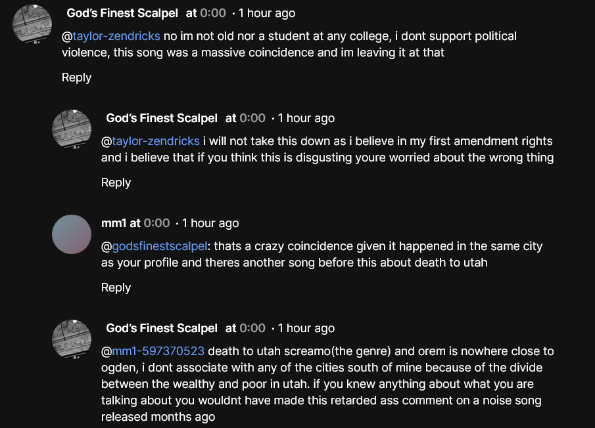Open avatar beside the first amendment comment
This screenshot has height=428, width=595.
[x=72, y=129]
